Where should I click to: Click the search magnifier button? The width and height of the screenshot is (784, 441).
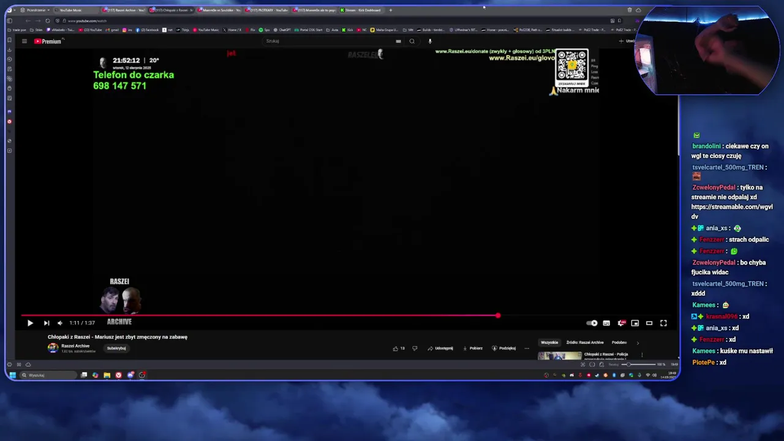[x=412, y=41]
